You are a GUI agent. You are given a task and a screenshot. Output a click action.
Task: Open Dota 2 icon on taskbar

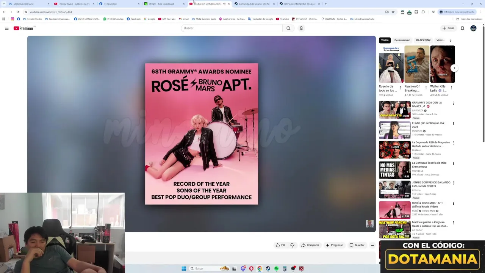point(301,268)
